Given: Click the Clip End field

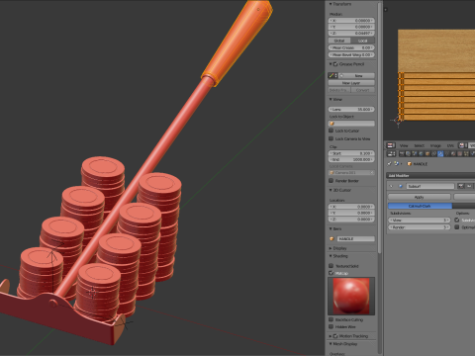Looking at the screenshot, I should coord(351,159).
